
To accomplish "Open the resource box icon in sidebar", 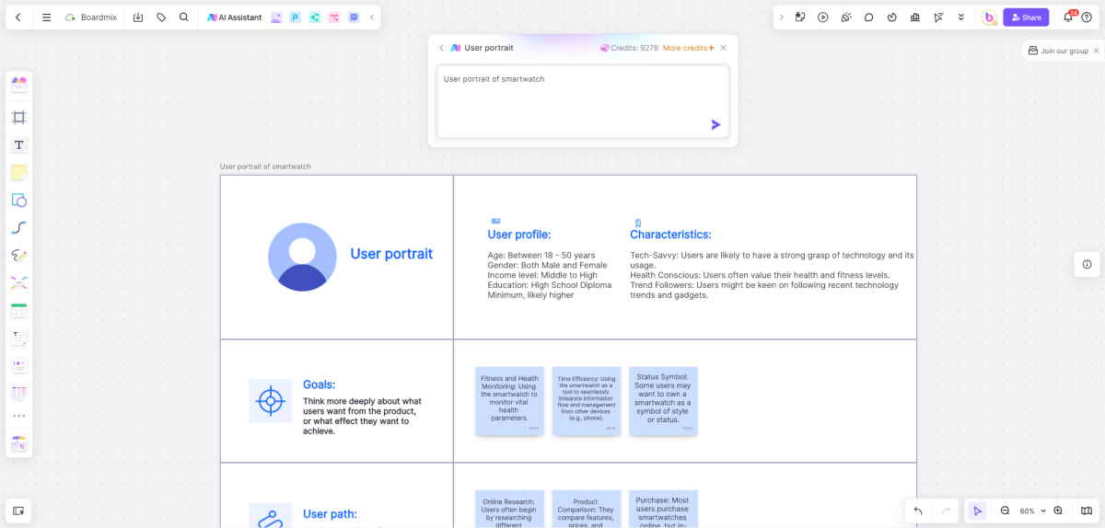I will (18, 443).
